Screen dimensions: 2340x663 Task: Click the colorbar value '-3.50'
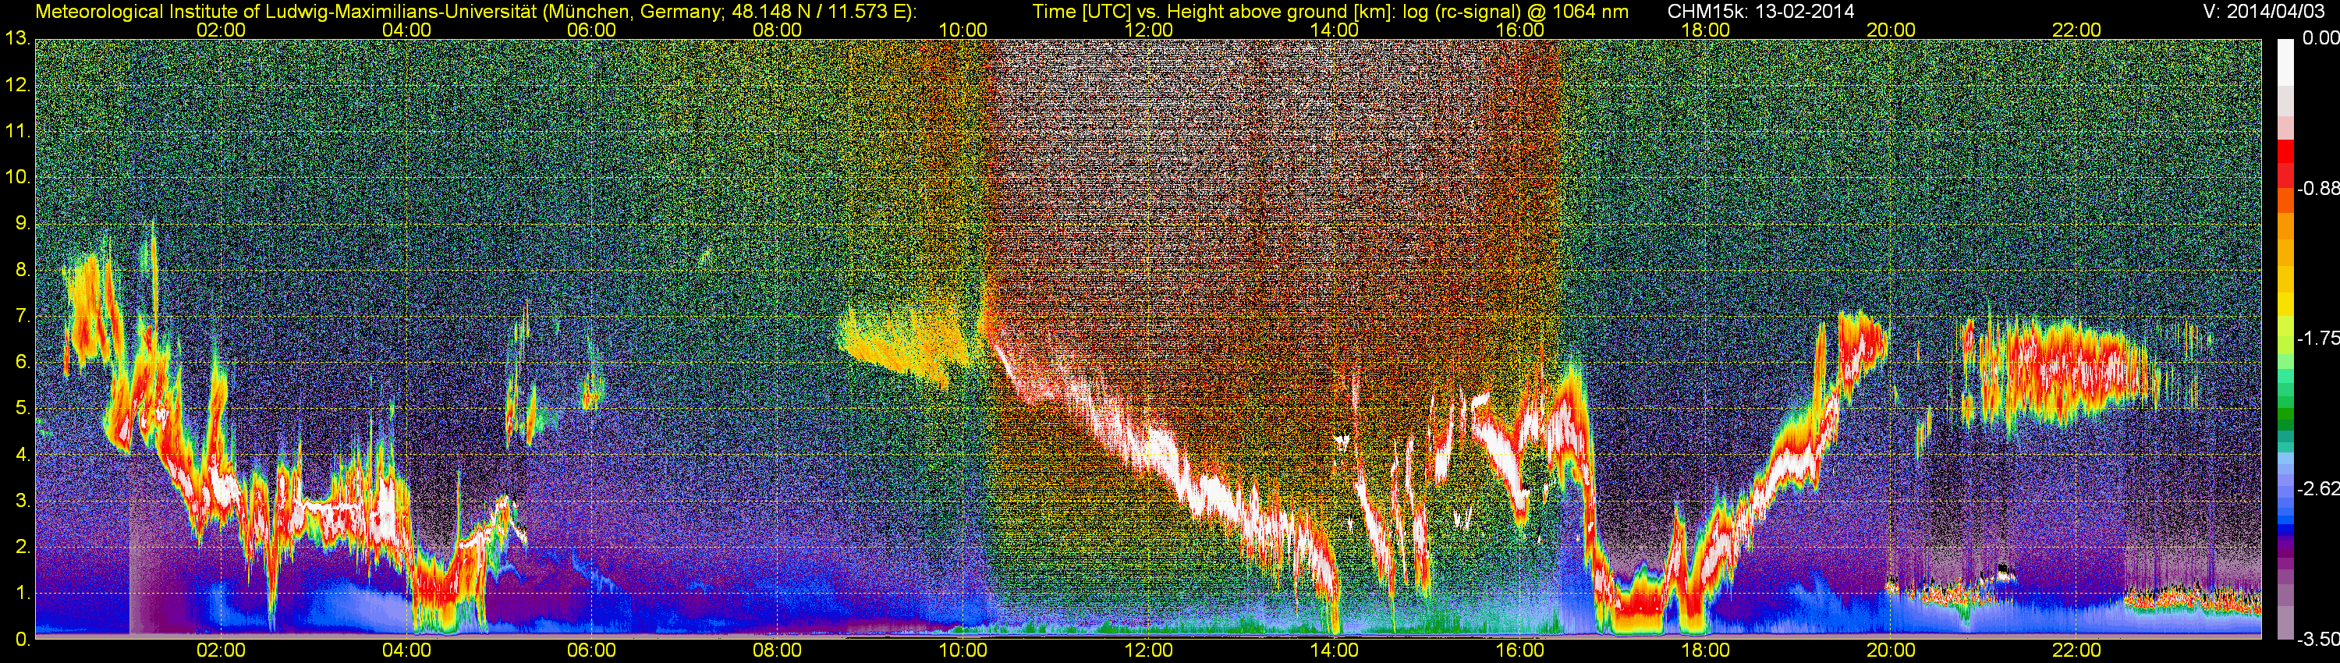pyautogui.click(x=2318, y=640)
